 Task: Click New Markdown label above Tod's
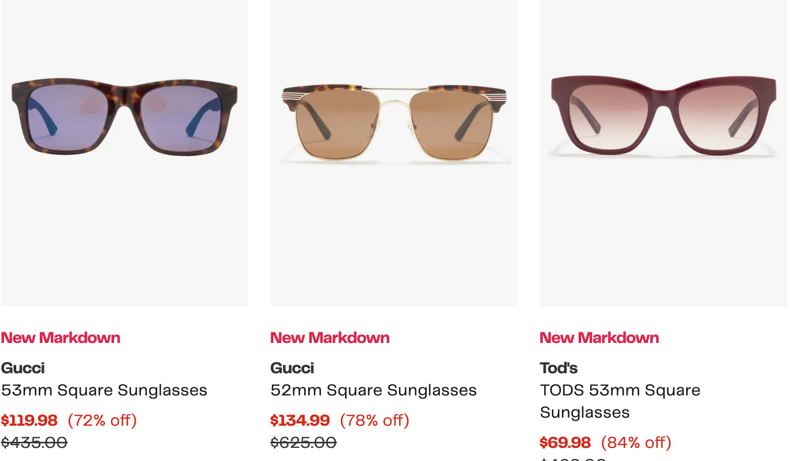coord(599,337)
